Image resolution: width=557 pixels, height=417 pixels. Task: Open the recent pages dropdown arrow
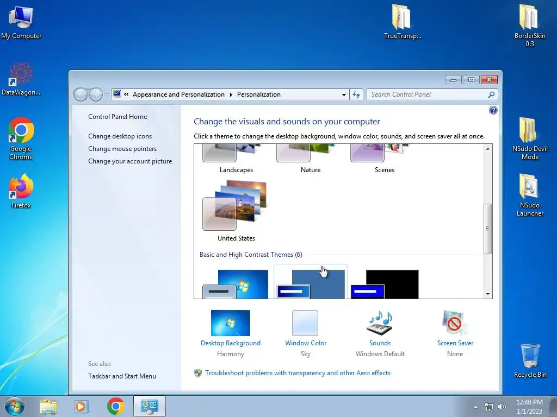107,94
